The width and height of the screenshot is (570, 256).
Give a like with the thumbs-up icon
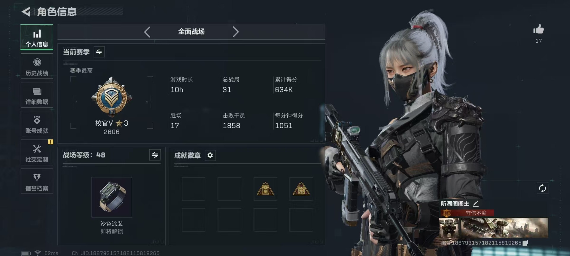coord(538,29)
